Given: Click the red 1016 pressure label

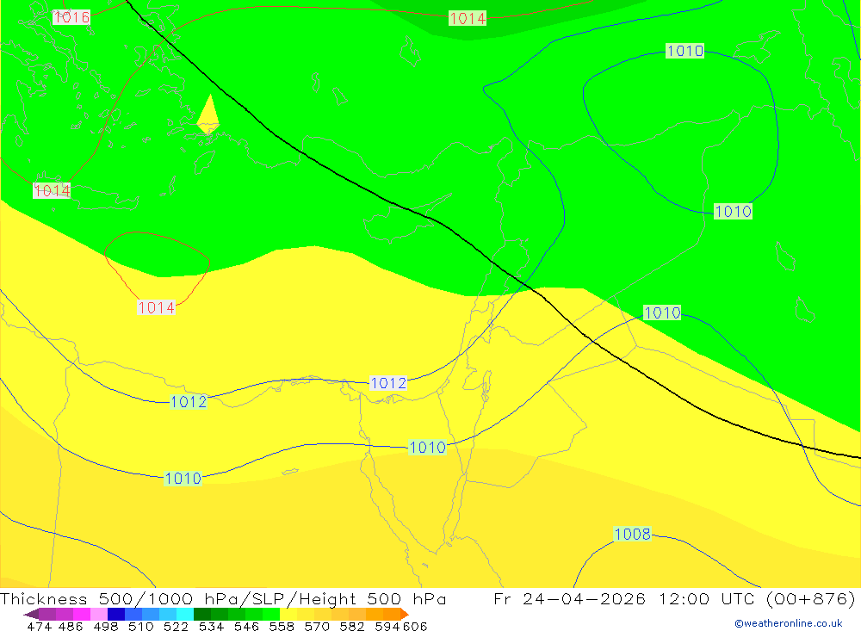Looking at the screenshot, I should click(71, 17).
